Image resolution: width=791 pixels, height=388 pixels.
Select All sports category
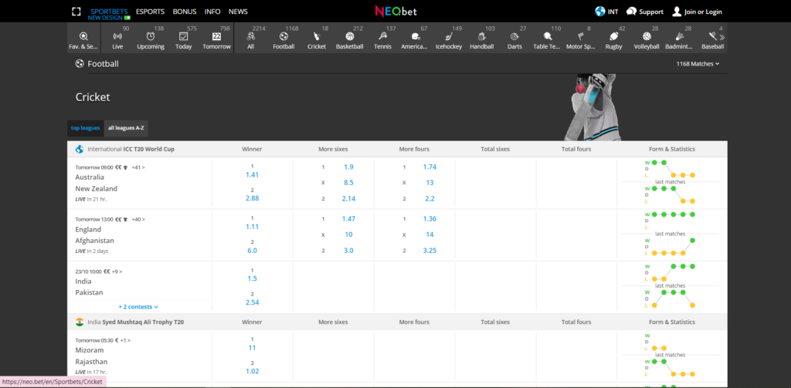[x=251, y=39]
